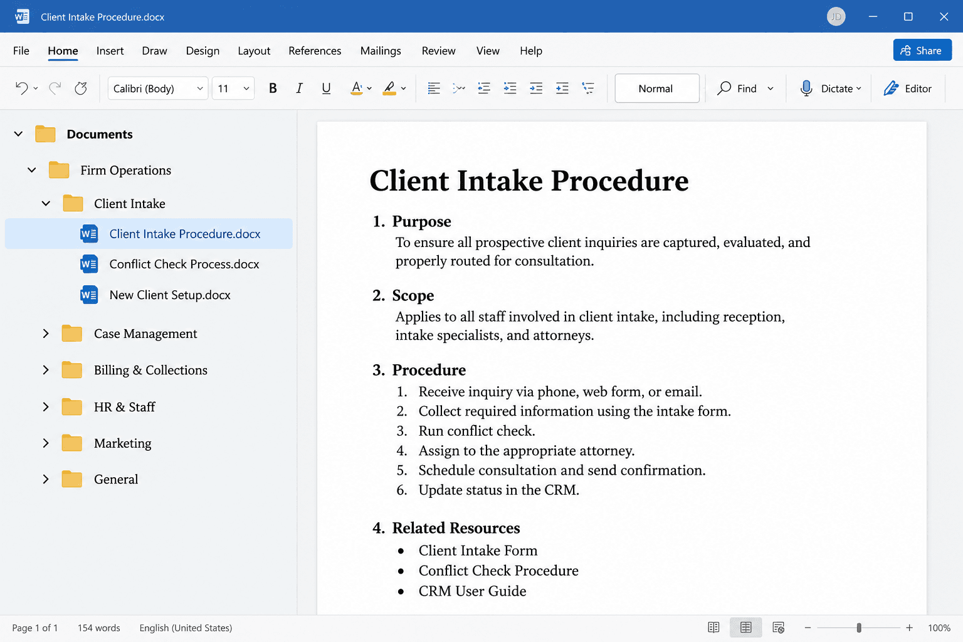This screenshot has height=642, width=963.
Task: Open the highlight color dropdown arrow
Action: (403, 88)
